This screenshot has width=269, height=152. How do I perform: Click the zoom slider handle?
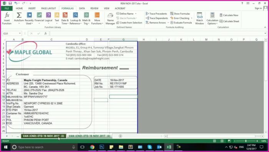coord(246,141)
